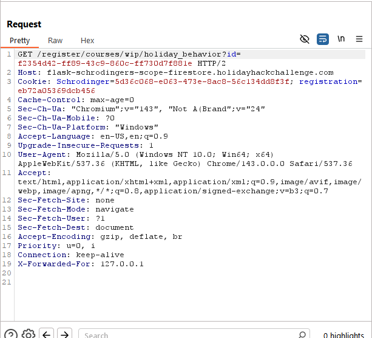The height and width of the screenshot is (338, 372).
Task: Switch to the Raw tab
Action: click(55, 41)
